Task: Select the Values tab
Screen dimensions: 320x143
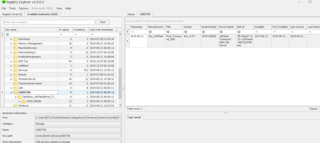Action: [131, 14]
